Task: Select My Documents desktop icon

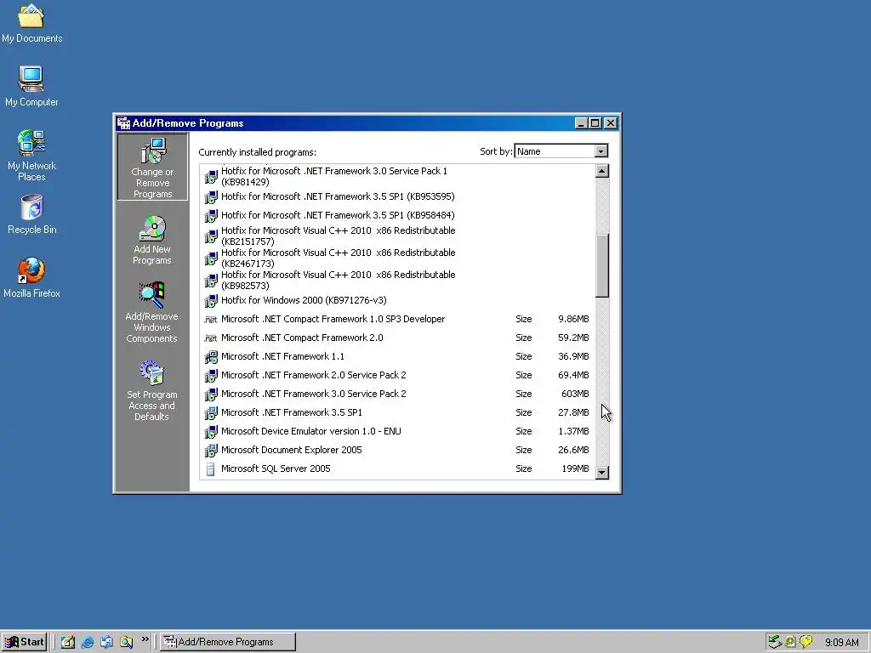Action: [31, 23]
